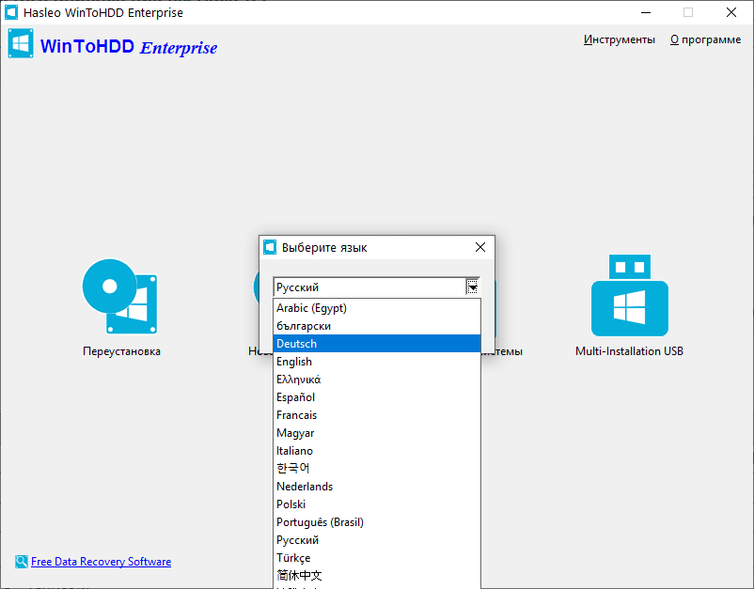Open the Multi-Installation USB drive icon
The image size is (754, 589).
[630, 295]
